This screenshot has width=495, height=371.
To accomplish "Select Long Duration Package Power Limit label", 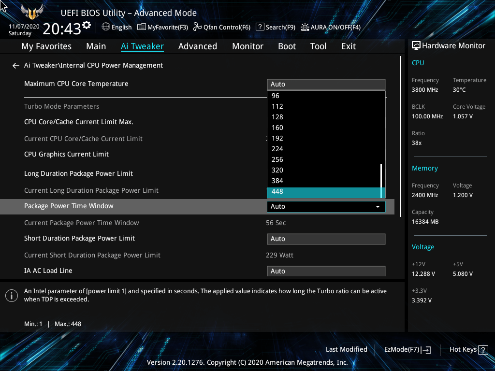I will tap(79, 174).
